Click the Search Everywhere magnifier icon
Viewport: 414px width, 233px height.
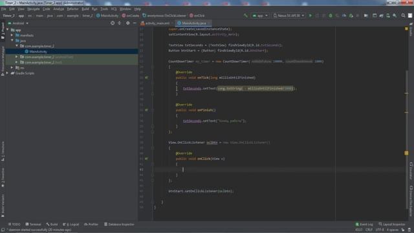[403, 16]
